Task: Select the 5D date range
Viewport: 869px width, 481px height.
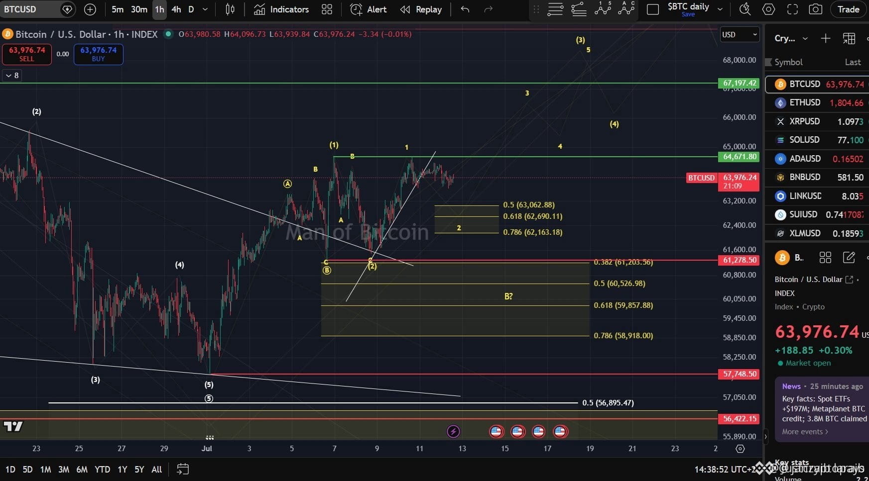Action: [27, 469]
